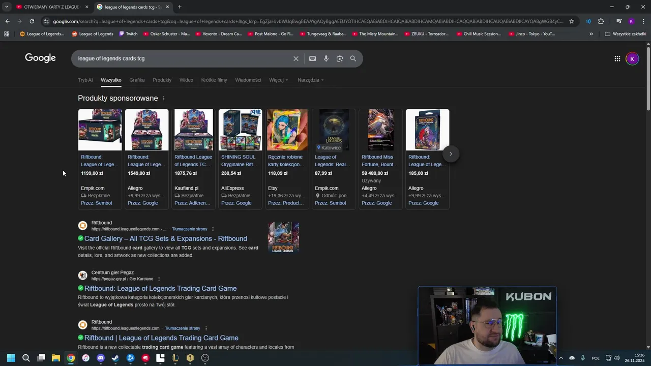
Task: Open the Google account avatar K on the page
Action: click(x=632, y=58)
